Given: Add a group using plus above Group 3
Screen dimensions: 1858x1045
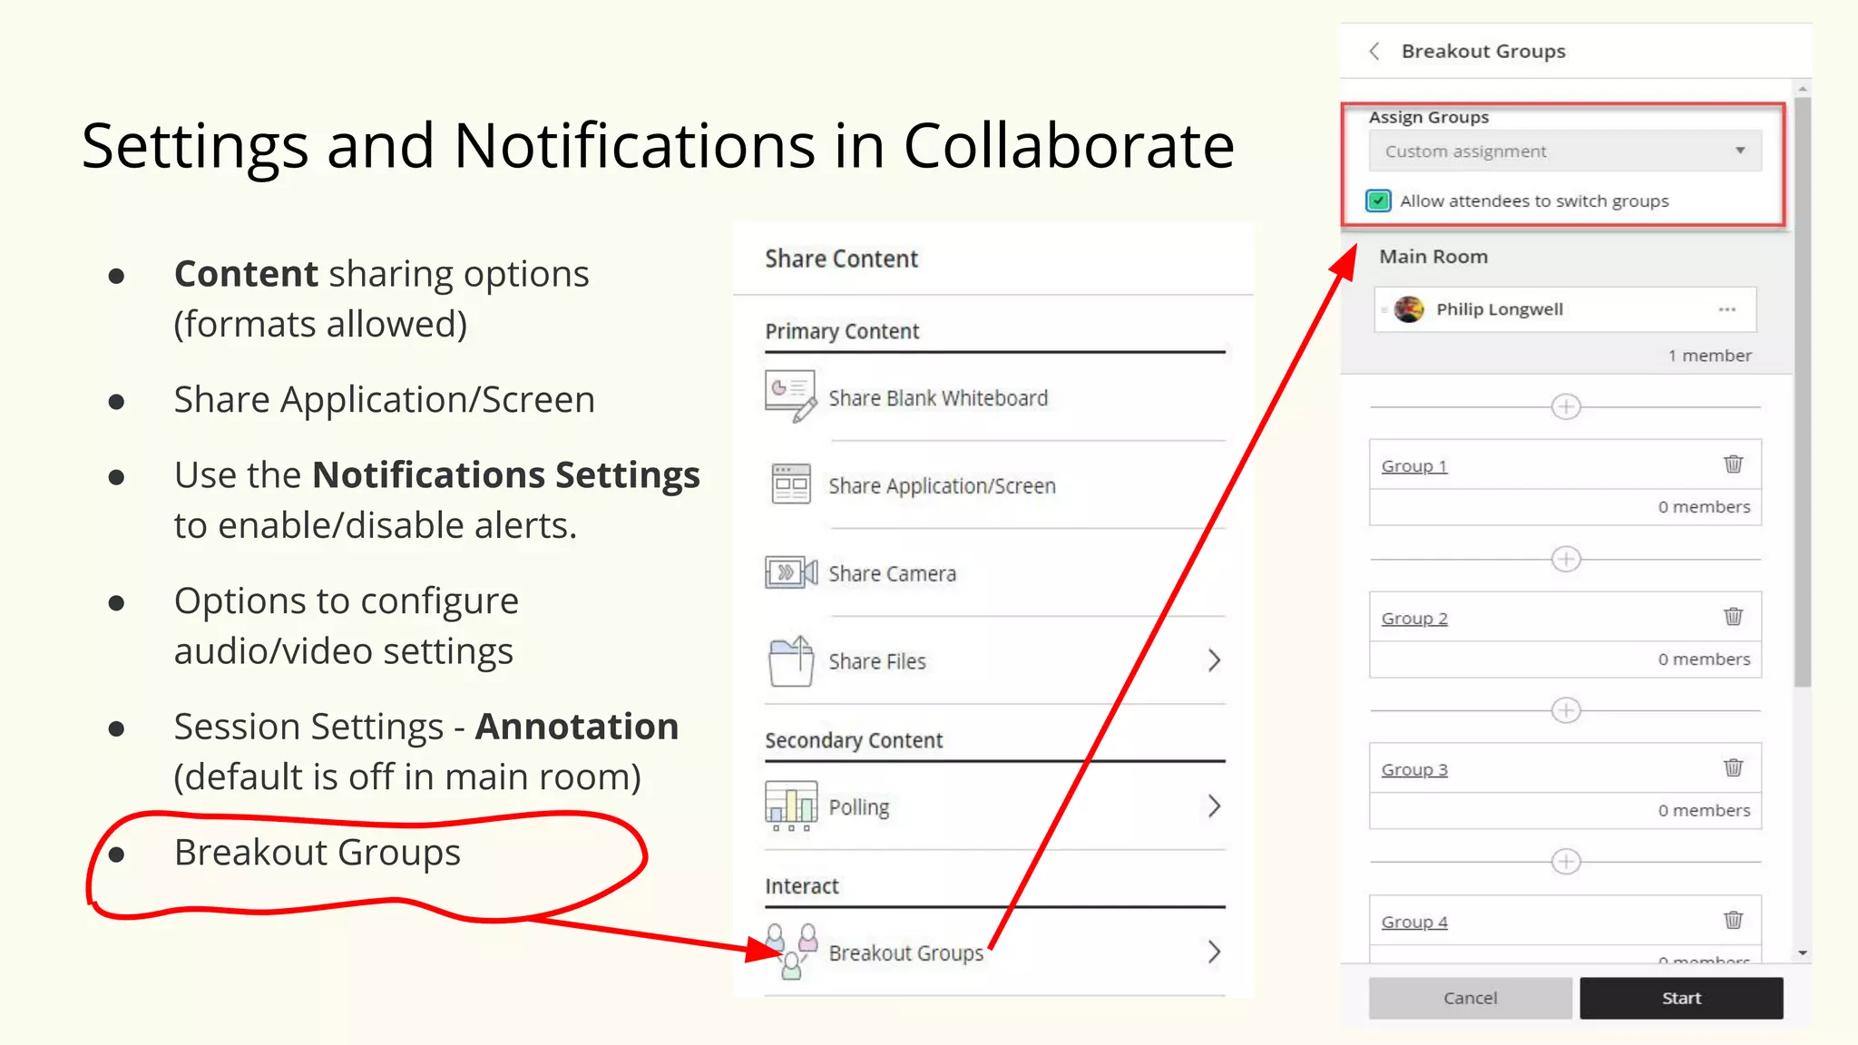Looking at the screenshot, I should [x=1566, y=709].
